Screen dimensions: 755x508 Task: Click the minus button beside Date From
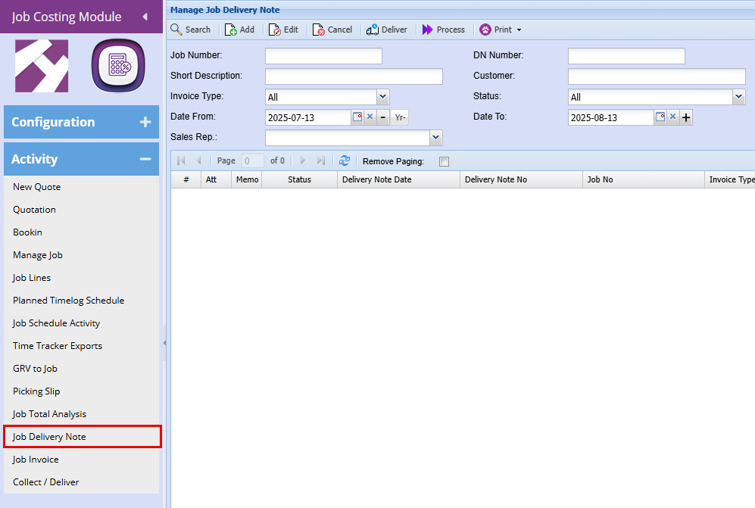382,117
